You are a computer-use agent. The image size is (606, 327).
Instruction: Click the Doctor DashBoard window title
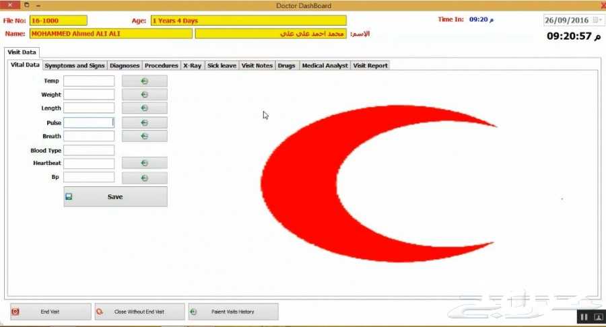[x=304, y=6]
